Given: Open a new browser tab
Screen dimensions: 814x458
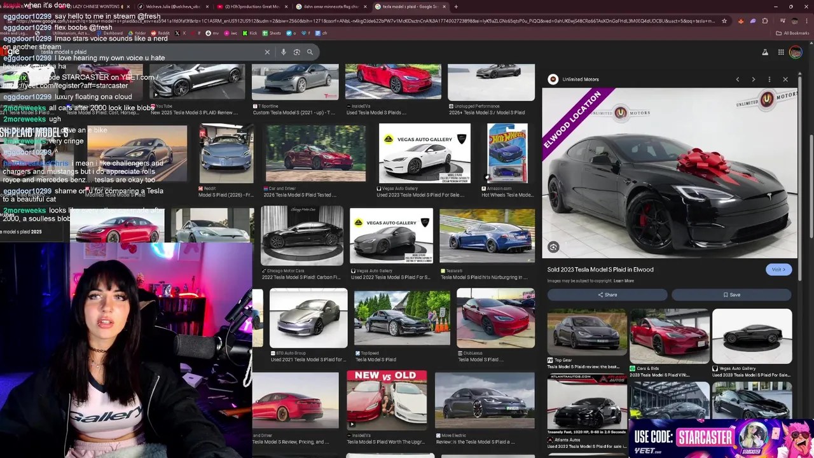Looking at the screenshot, I should click(456, 6).
